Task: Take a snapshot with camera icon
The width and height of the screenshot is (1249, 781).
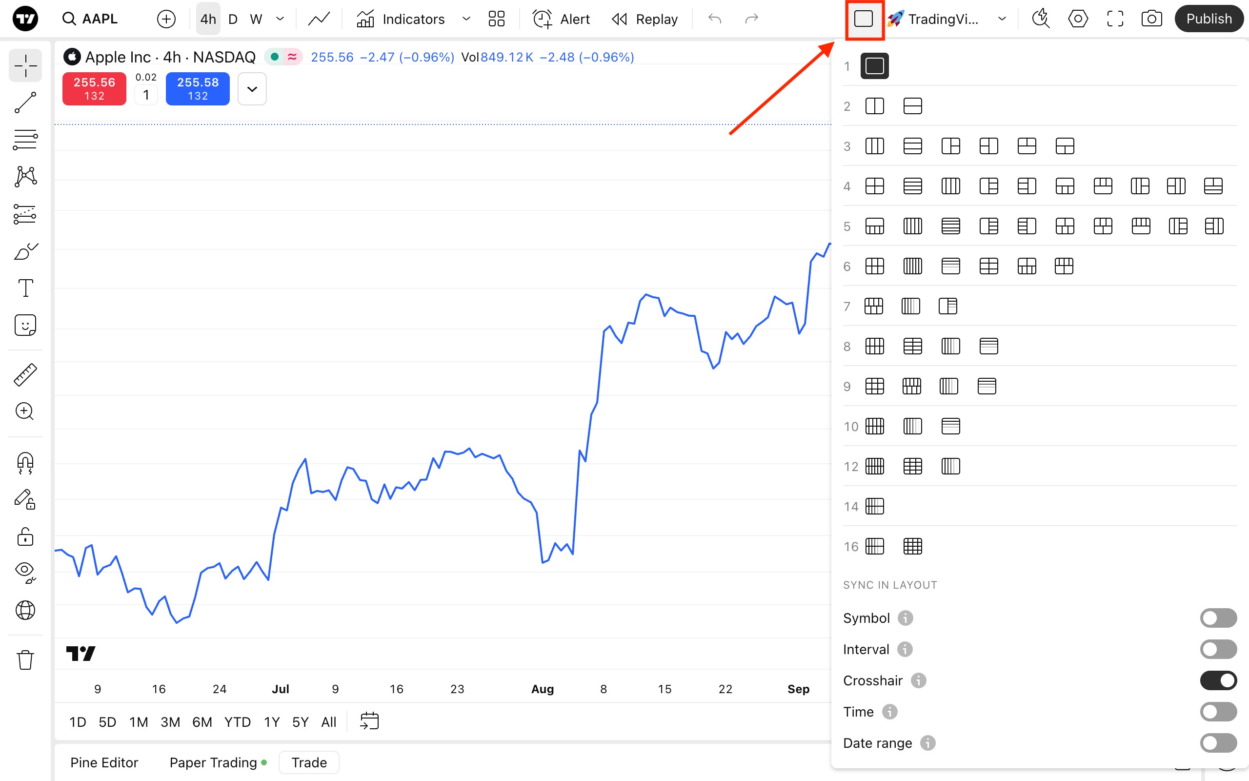Action: 1151,19
